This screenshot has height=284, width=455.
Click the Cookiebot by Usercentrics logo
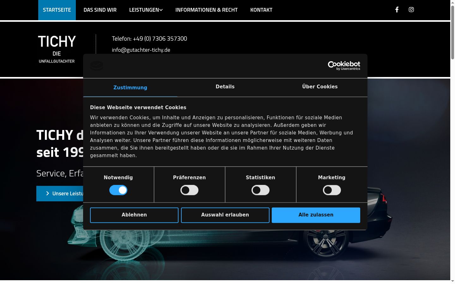(x=344, y=66)
